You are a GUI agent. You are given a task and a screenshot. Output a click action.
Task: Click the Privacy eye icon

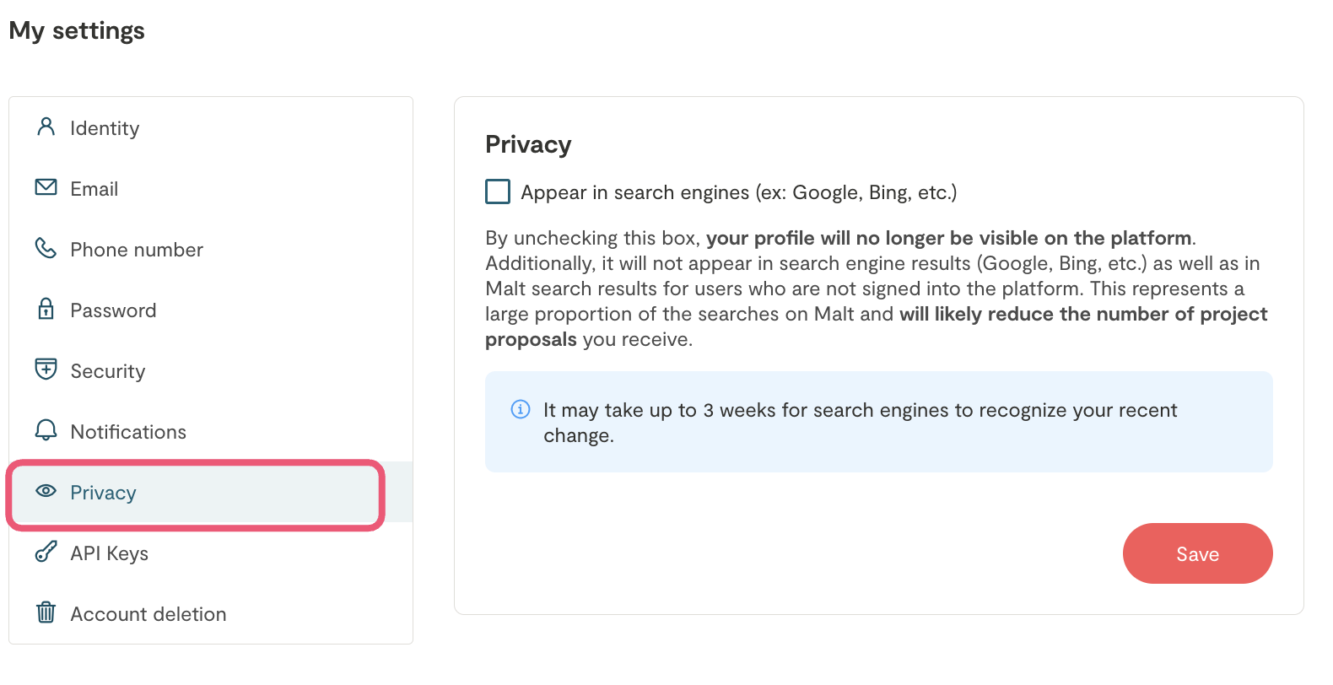click(46, 491)
